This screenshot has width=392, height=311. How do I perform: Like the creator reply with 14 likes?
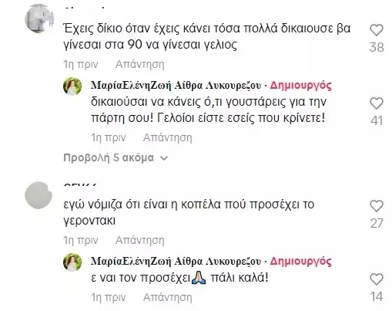[x=377, y=279]
